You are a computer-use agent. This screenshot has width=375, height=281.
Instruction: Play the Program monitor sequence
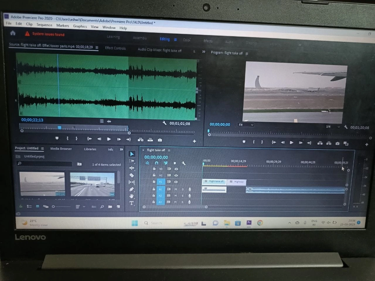pyautogui.click(x=292, y=143)
